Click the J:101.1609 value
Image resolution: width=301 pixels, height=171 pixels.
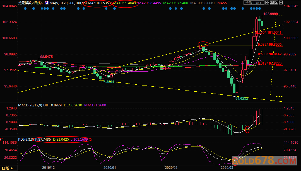[80, 139]
